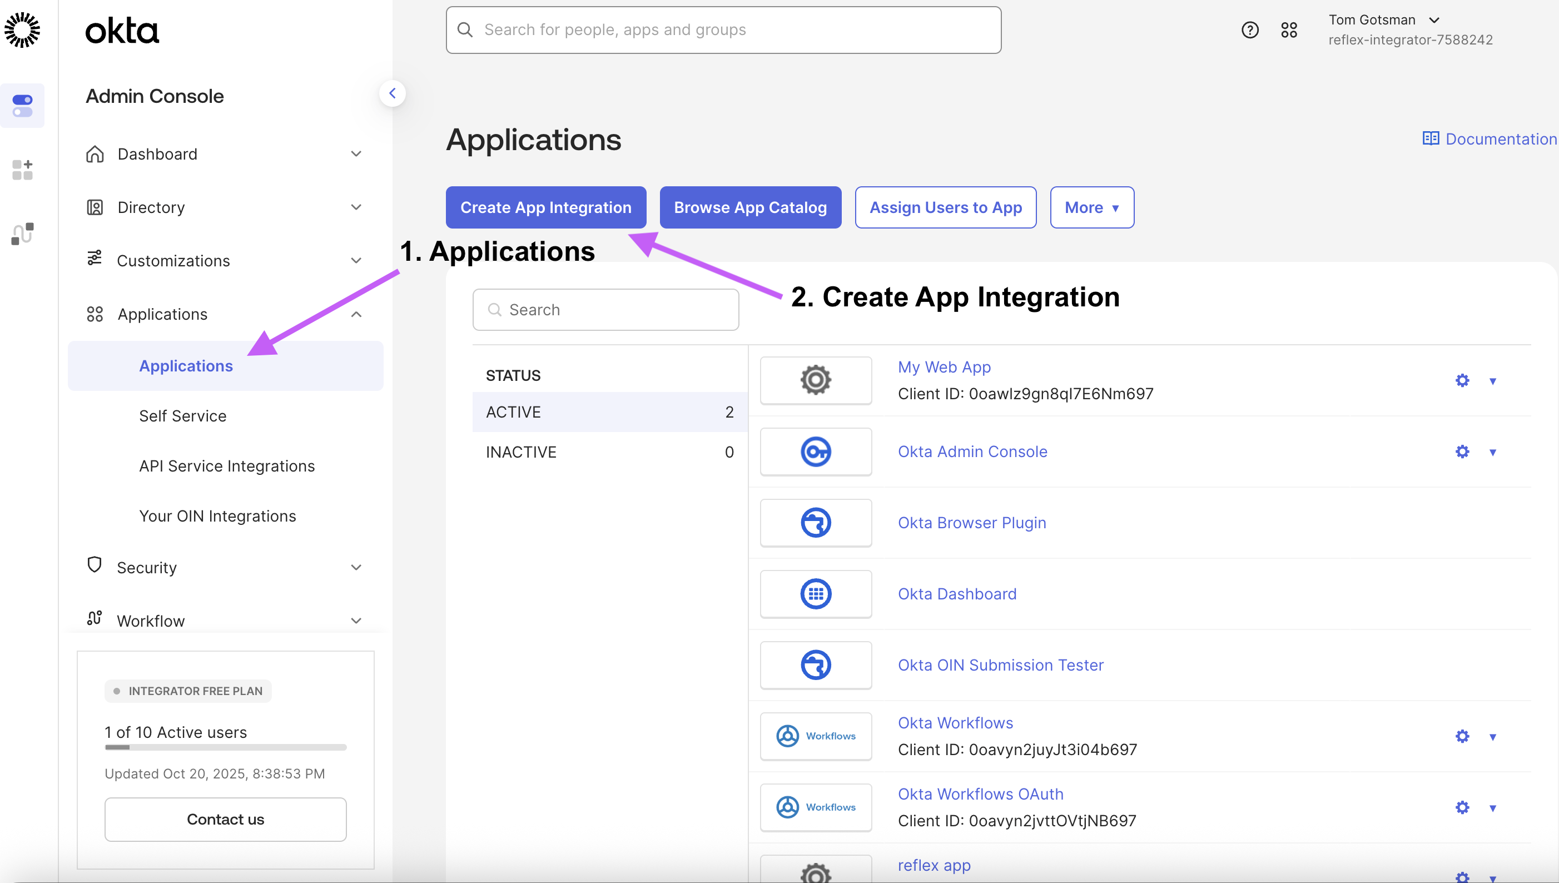The image size is (1559, 883).
Task: Click the workflow connector icon in left rail
Action: [x=22, y=234]
